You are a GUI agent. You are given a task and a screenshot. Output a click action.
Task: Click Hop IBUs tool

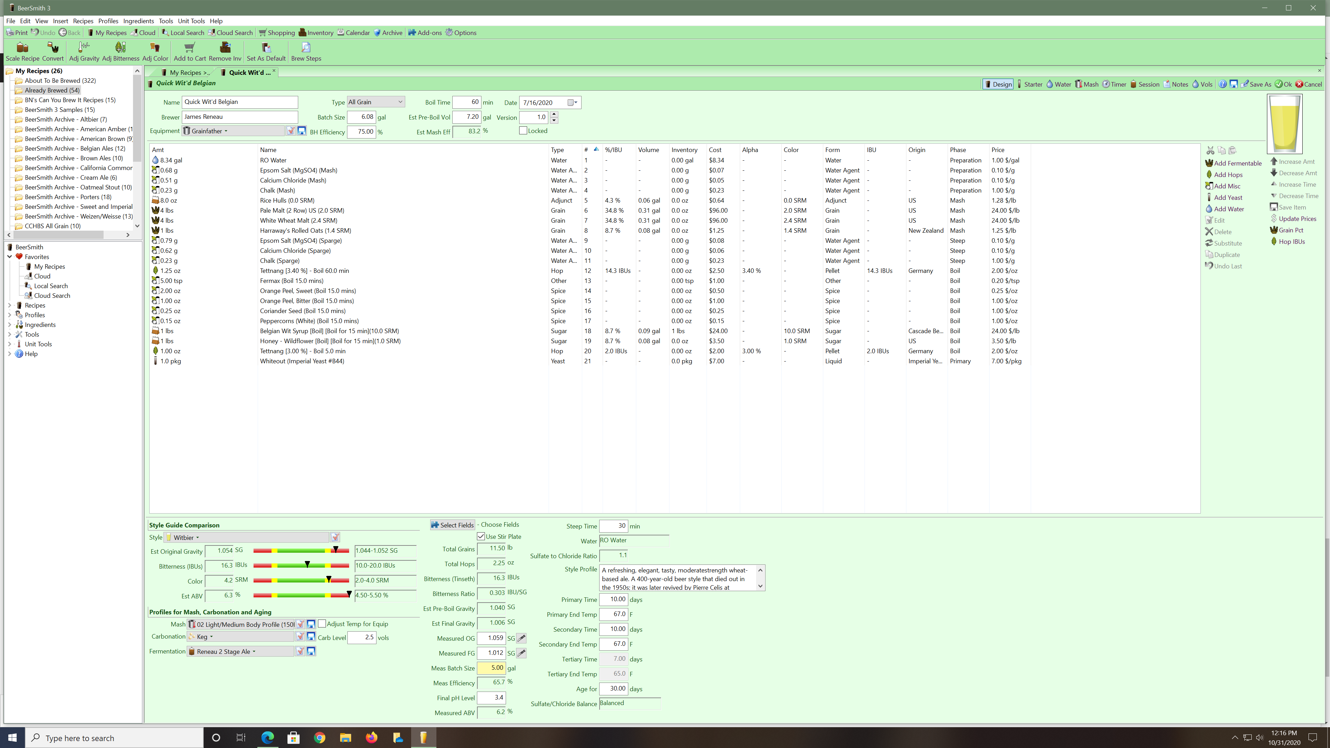tap(1288, 242)
